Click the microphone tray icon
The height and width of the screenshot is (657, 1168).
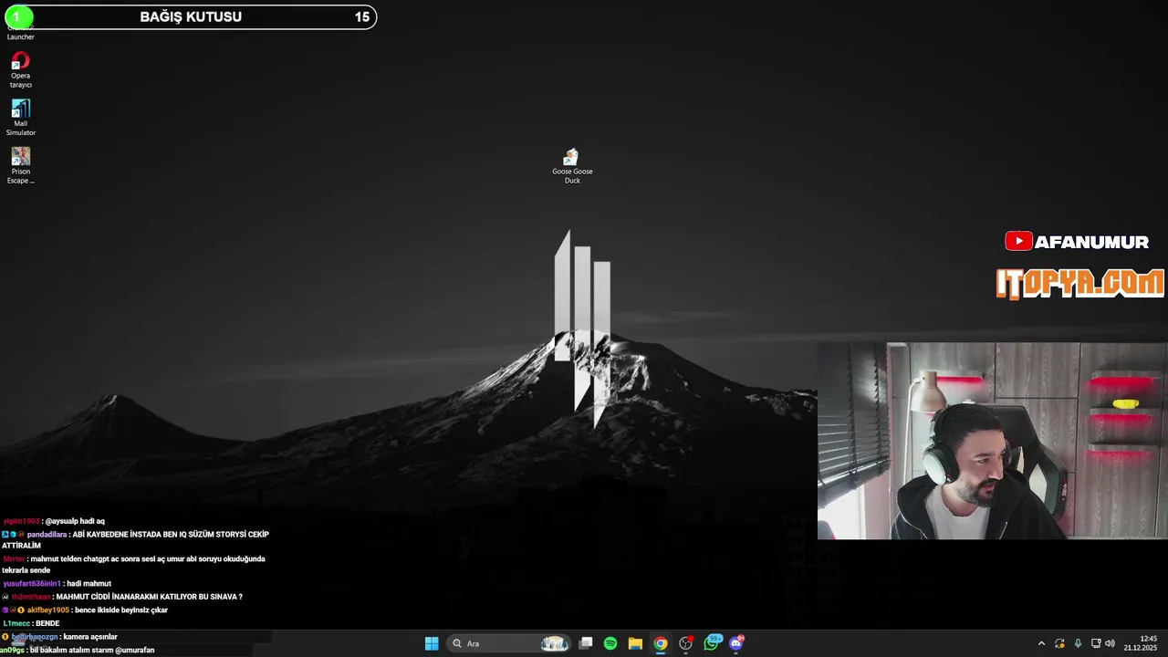coord(1078,643)
